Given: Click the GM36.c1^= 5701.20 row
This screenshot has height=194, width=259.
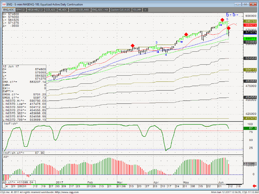Looking at the screenshot, I should 24,94.
